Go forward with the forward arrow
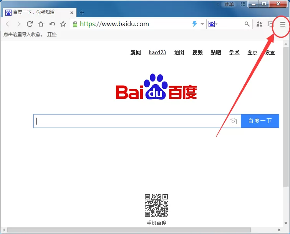The height and width of the screenshot is (234, 290). (18, 24)
